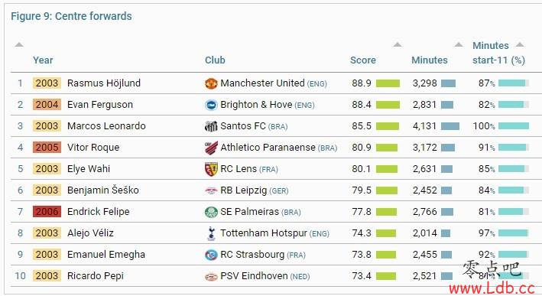Click the SE Palmeiras crest

(211, 212)
